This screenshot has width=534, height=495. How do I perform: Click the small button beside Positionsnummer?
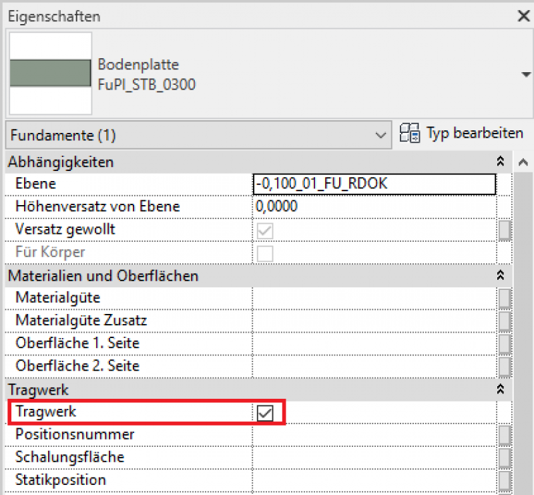click(505, 435)
